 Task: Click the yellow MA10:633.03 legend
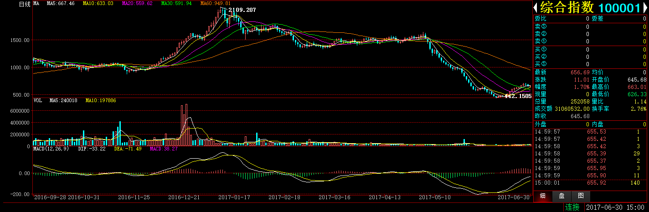tap(98, 4)
